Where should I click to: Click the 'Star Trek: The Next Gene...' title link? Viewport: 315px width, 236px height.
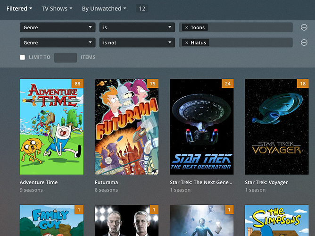[x=201, y=182]
